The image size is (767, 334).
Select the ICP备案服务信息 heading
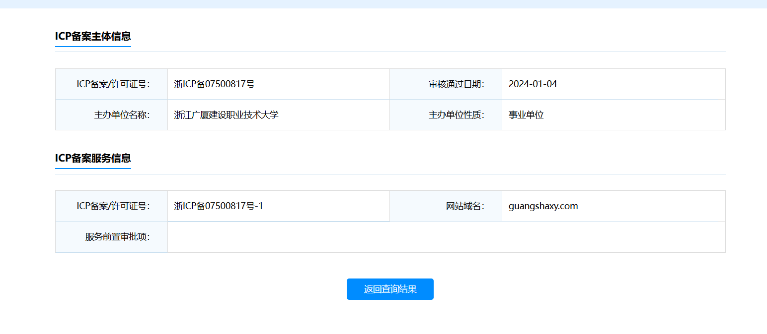point(93,158)
